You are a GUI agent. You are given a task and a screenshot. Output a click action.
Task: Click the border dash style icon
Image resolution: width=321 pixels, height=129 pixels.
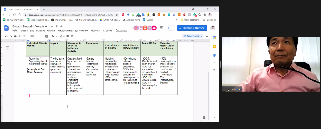coord(72,36)
